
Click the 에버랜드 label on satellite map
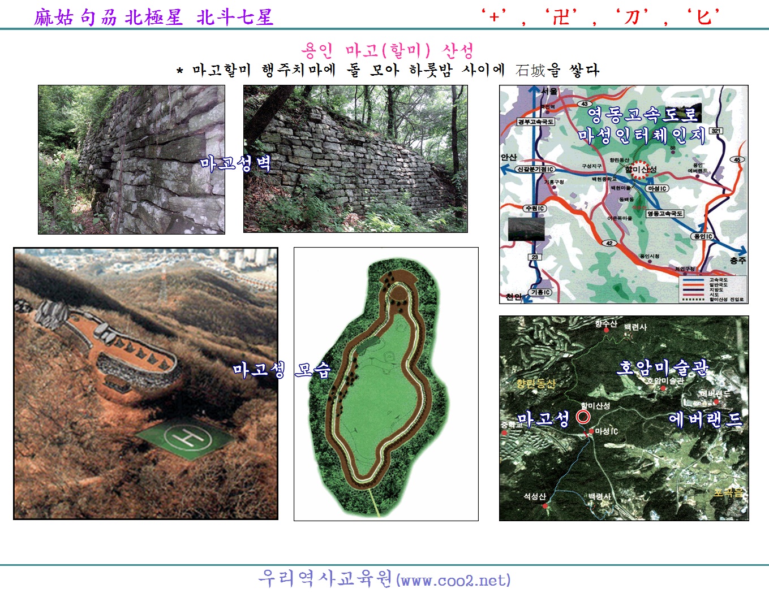705,419
